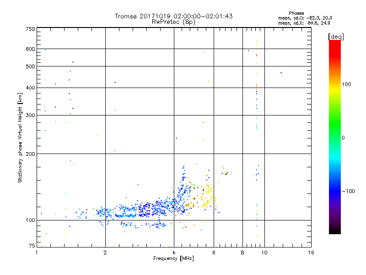Click the '[deg]' colorbar unit label
Screen dimensions: 366x275
[336, 37]
